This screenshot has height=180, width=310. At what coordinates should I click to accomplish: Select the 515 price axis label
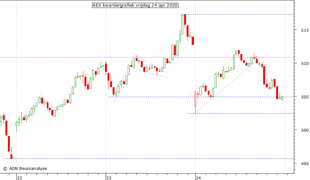[305, 30]
